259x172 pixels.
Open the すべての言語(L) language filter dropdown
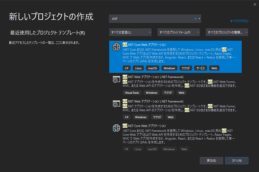130,32
